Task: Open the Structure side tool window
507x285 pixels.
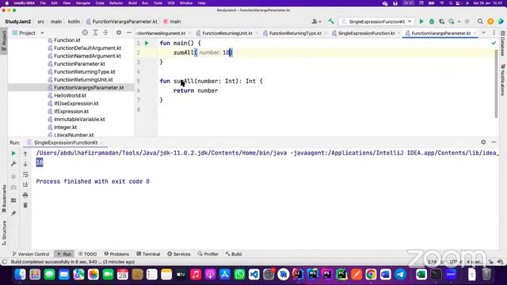Action: point(4,233)
